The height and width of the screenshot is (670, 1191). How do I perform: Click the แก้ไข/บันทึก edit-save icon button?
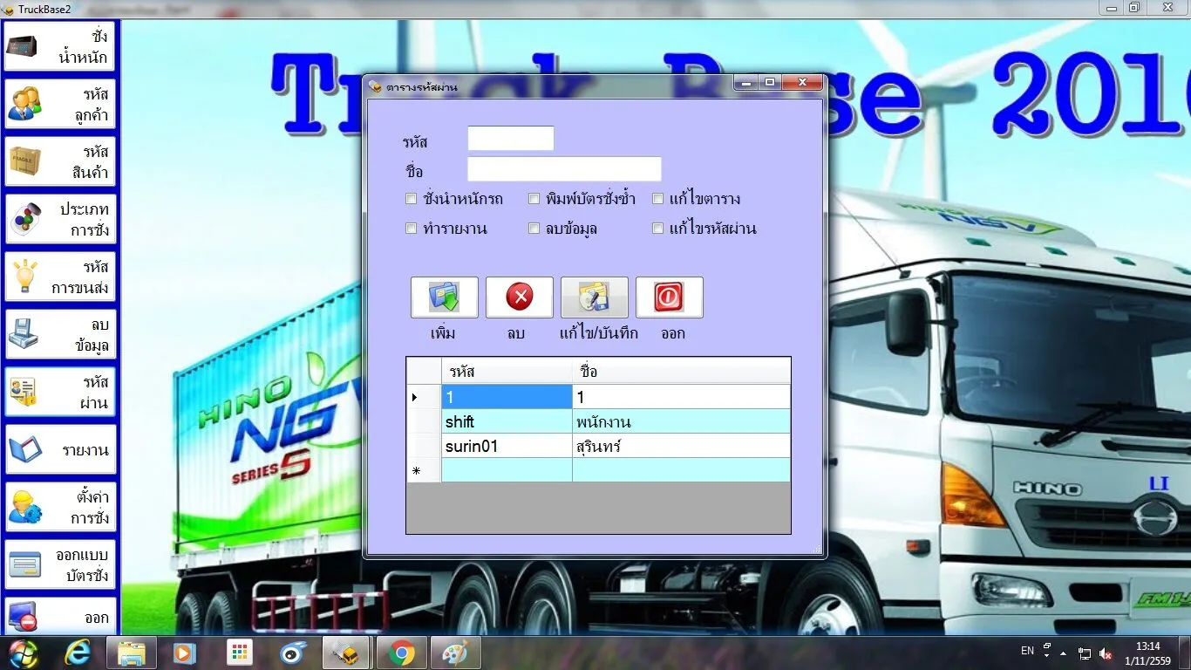pos(595,297)
